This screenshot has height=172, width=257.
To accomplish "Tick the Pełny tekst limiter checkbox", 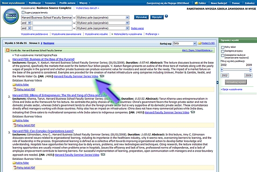I will [x=222, y=47].
